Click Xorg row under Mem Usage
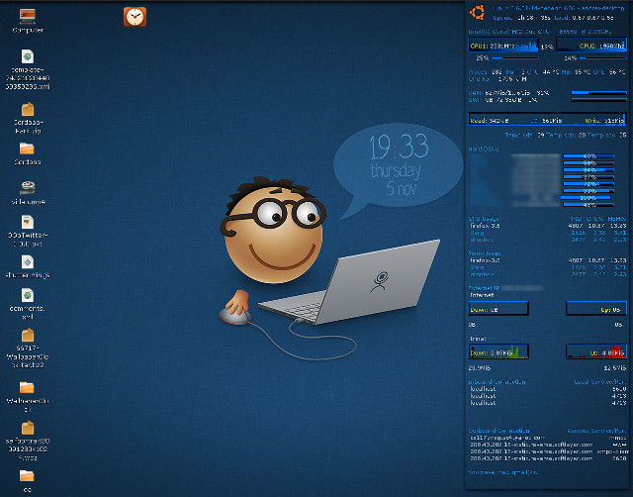The height and width of the screenshot is (497, 633). click(547, 267)
